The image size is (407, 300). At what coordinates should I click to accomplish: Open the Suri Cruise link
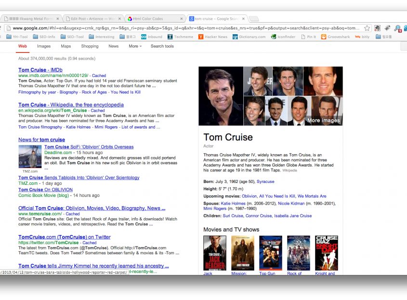(233, 216)
